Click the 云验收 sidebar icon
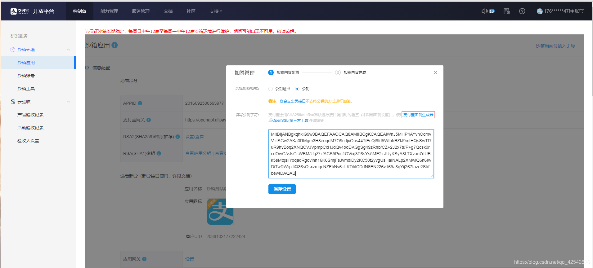 point(13,102)
